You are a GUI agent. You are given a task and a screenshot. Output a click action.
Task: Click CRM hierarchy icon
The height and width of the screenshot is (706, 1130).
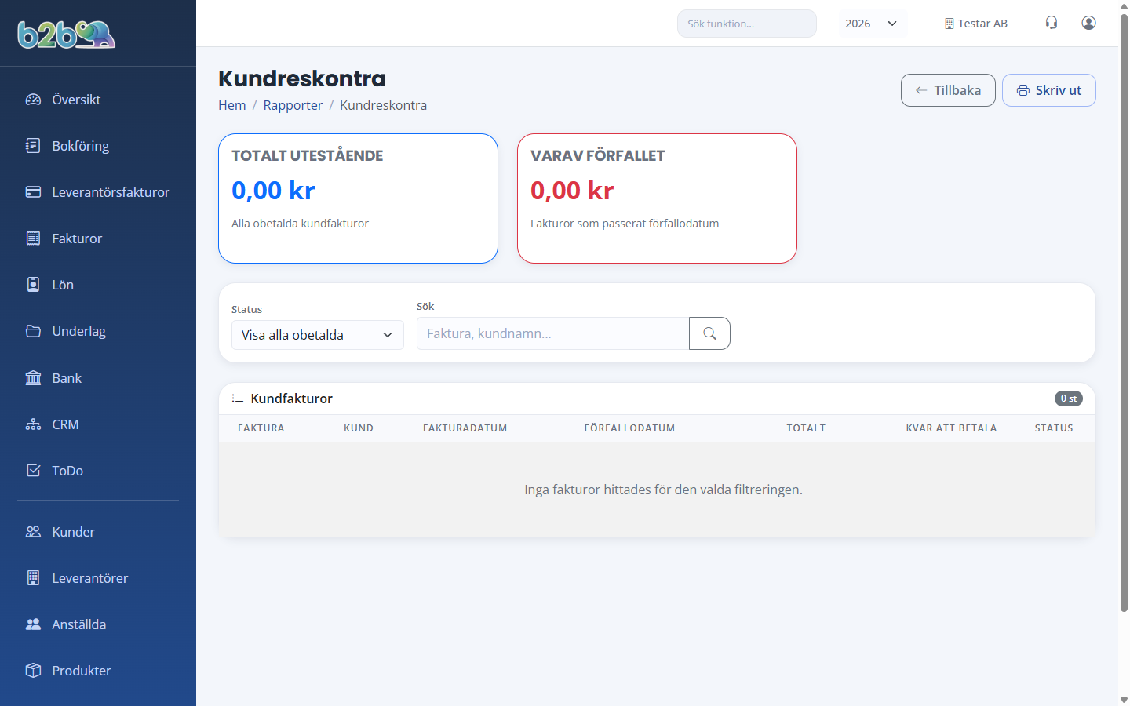coord(33,424)
